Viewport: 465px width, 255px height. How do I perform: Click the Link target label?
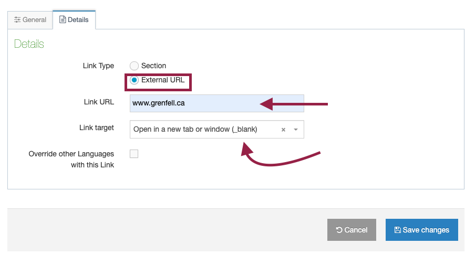(97, 127)
